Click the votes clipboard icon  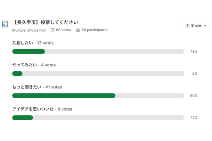(52, 30)
